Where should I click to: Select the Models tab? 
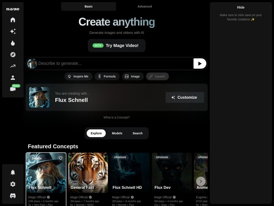(x=117, y=133)
